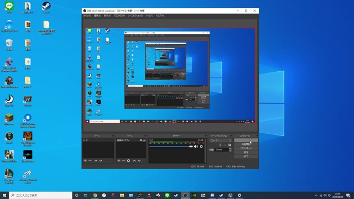Open the フェード transition dropdown
Image resolution: width=354 pixels, height=199 pixels.
coord(220,140)
